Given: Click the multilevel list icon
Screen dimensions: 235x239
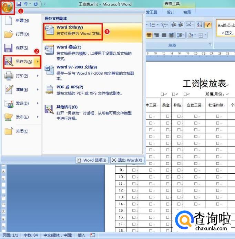Looking at the screenshot, I should pos(163,25).
